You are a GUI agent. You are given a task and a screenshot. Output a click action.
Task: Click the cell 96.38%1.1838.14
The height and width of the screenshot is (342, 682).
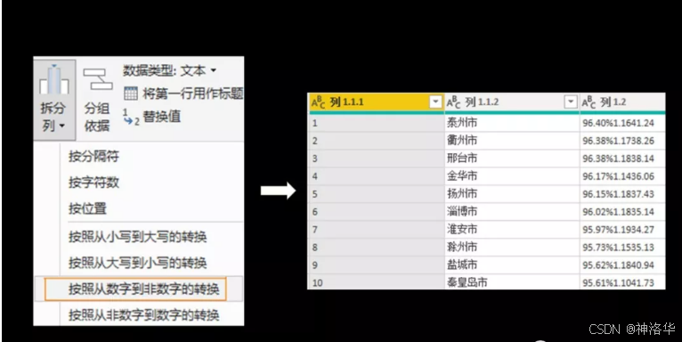[623, 159]
